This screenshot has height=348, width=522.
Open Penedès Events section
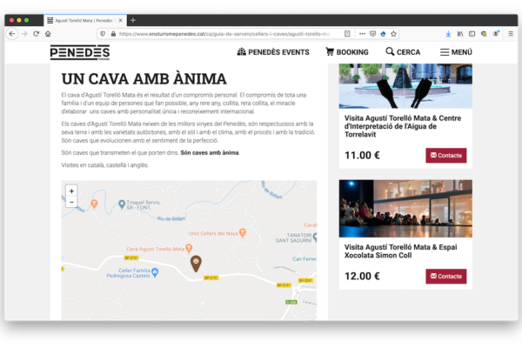point(272,52)
